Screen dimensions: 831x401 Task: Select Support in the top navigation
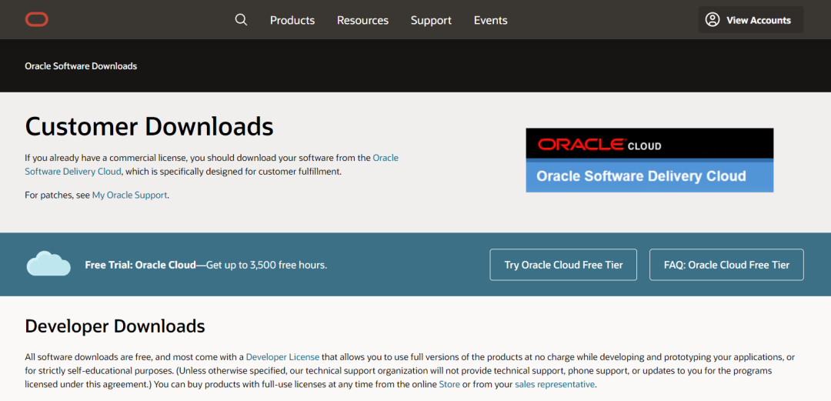point(431,20)
